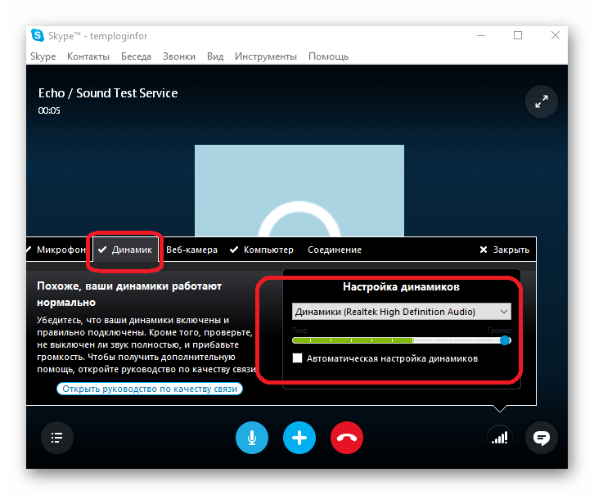This screenshot has width=594, height=495.
Task: Open the contacts list icon at bottom left
Action: [57, 438]
